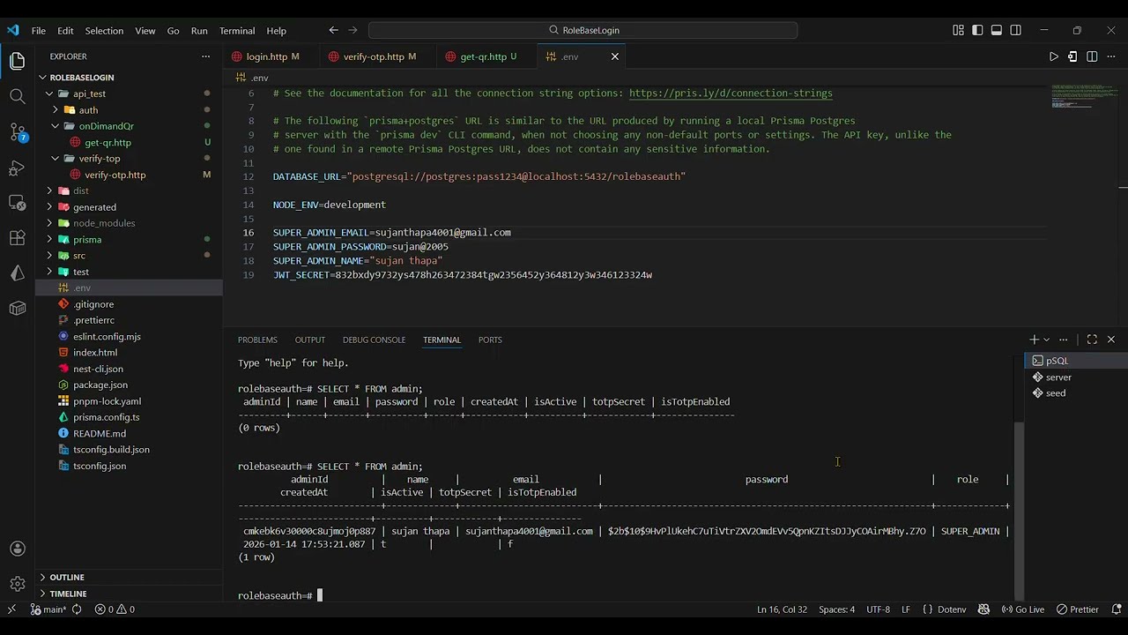The image size is (1128, 635).
Task: Toggle the Secondary Side Bar visibility
Action: [1016, 30]
